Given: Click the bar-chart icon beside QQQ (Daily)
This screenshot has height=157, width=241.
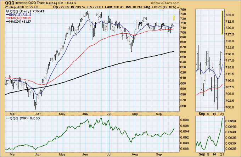Looking at the screenshot, I should pos(7,11).
